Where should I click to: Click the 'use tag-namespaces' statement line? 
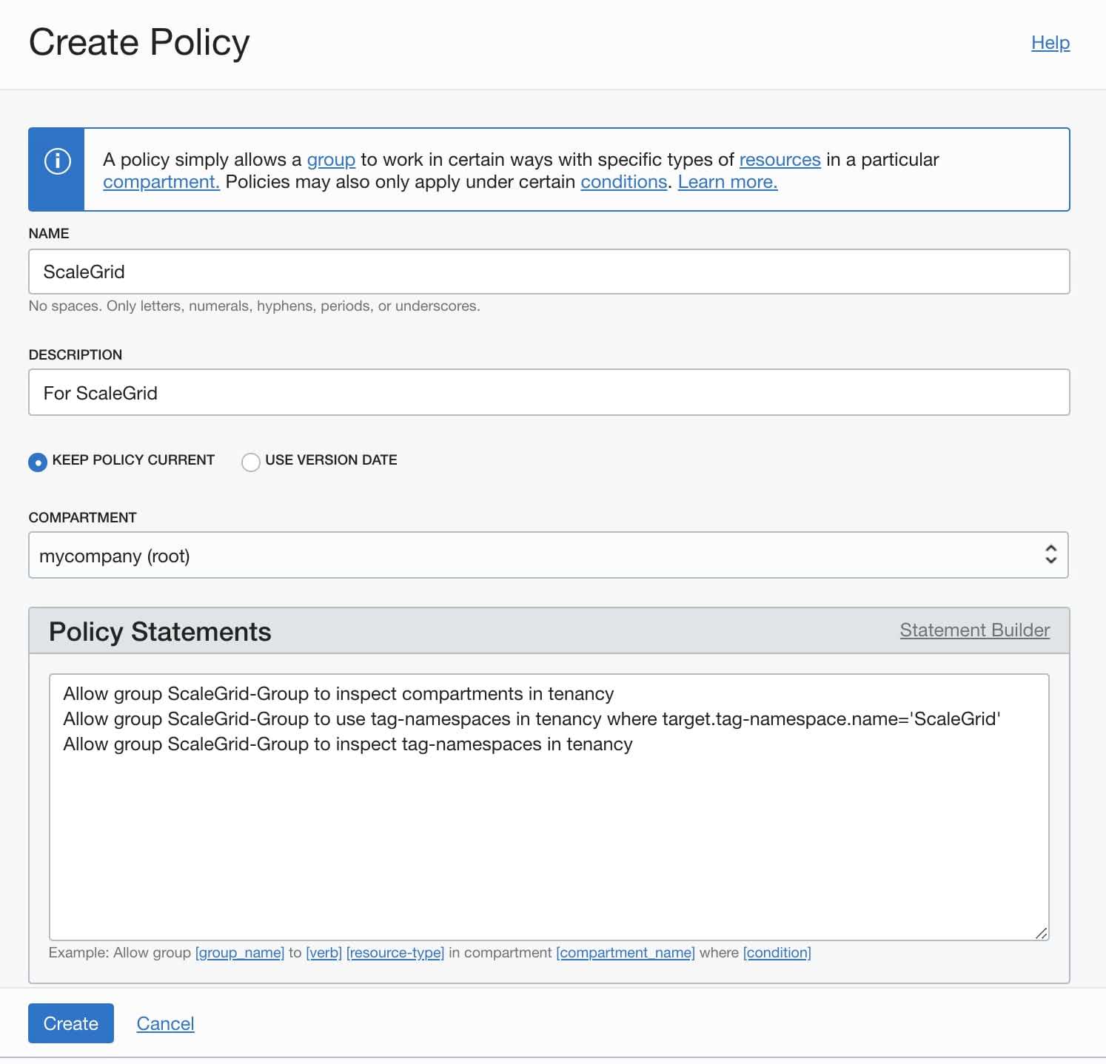tap(532, 719)
